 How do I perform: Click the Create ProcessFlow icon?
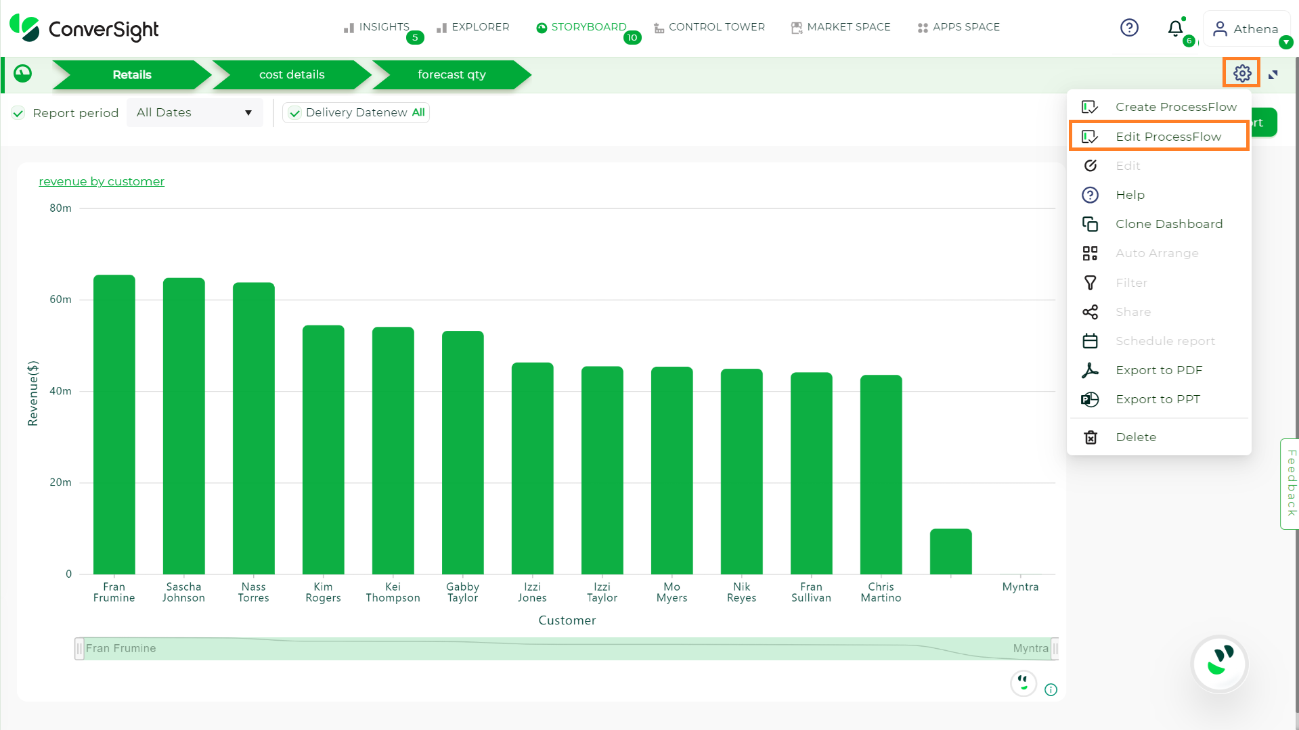pos(1090,107)
